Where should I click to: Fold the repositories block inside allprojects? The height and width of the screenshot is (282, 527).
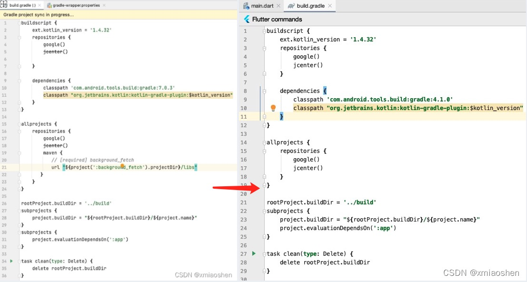pyautogui.click(x=264, y=151)
